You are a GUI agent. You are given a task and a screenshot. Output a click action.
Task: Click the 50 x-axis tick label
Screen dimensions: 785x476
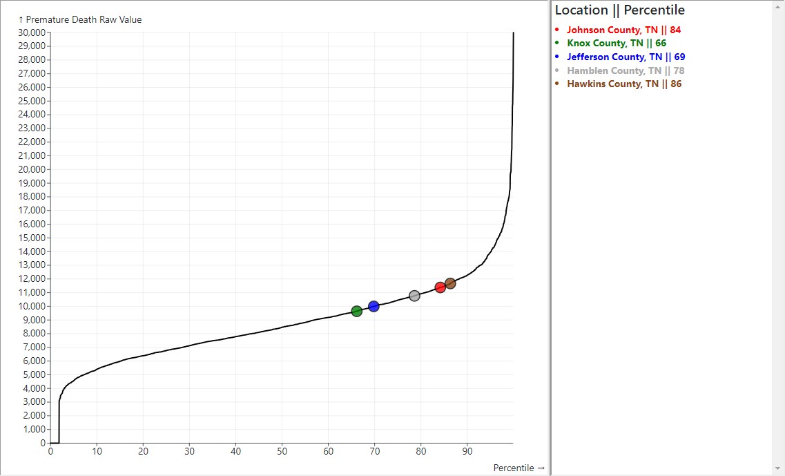(x=282, y=451)
